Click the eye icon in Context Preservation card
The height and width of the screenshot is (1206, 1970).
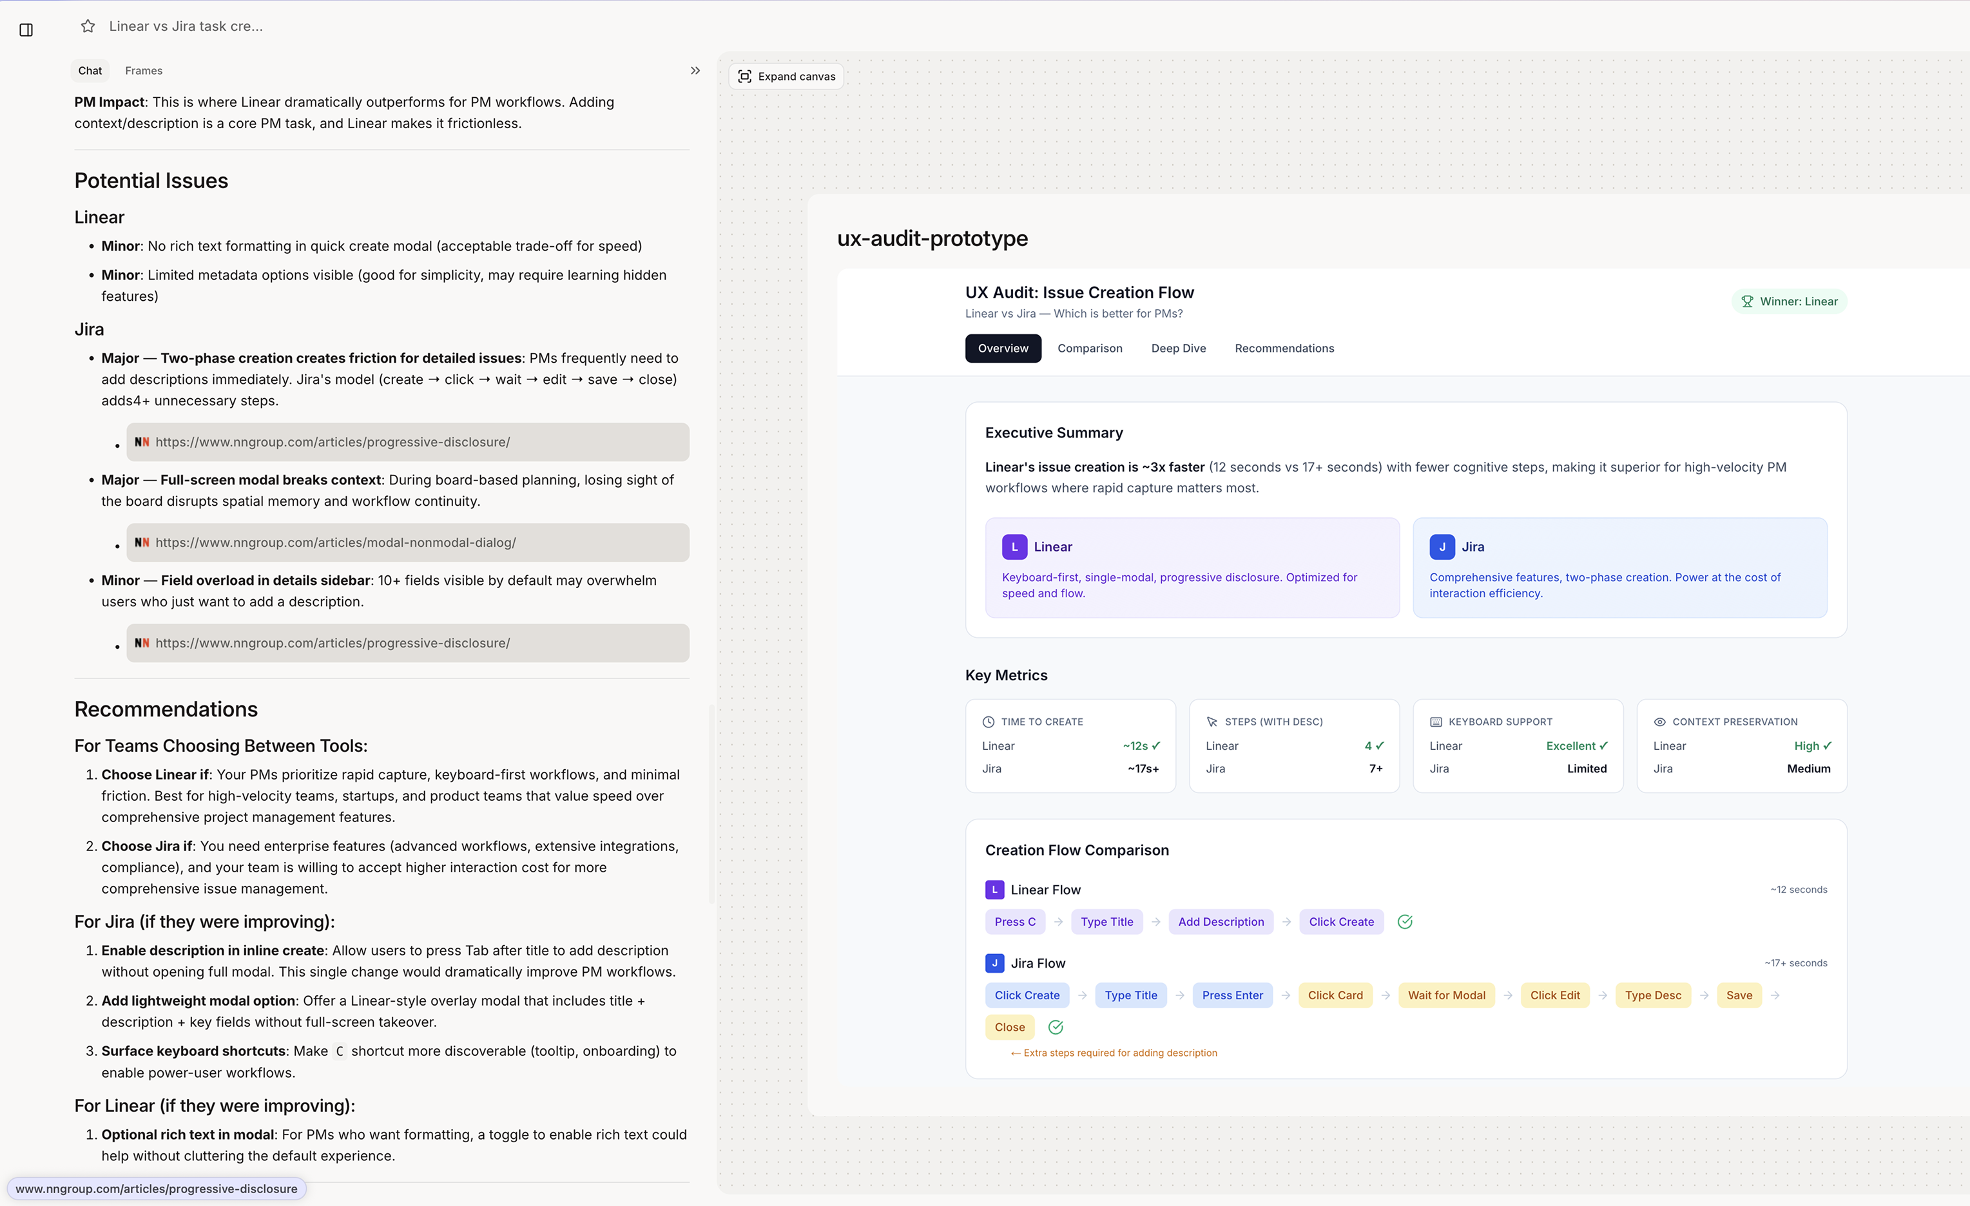pyautogui.click(x=1661, y=721)
